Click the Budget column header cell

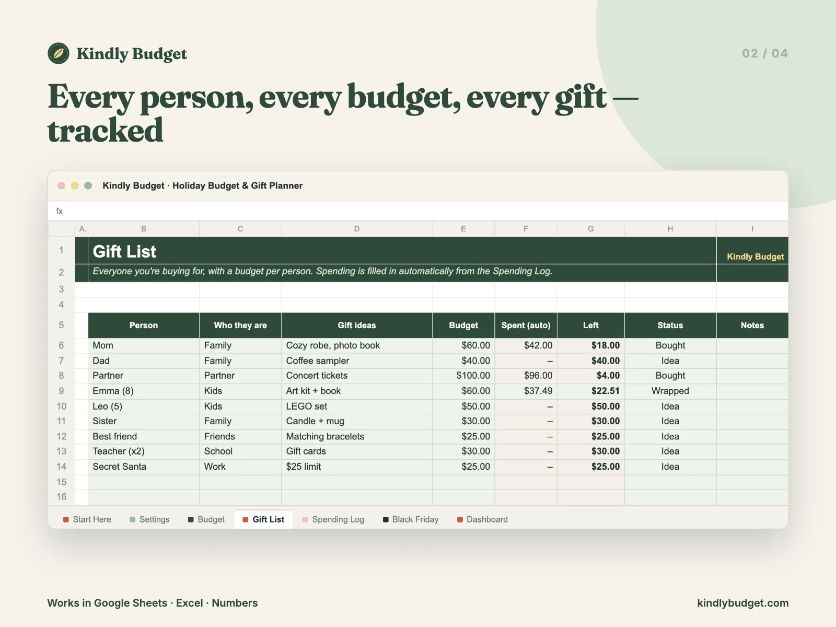coord(463,326)
